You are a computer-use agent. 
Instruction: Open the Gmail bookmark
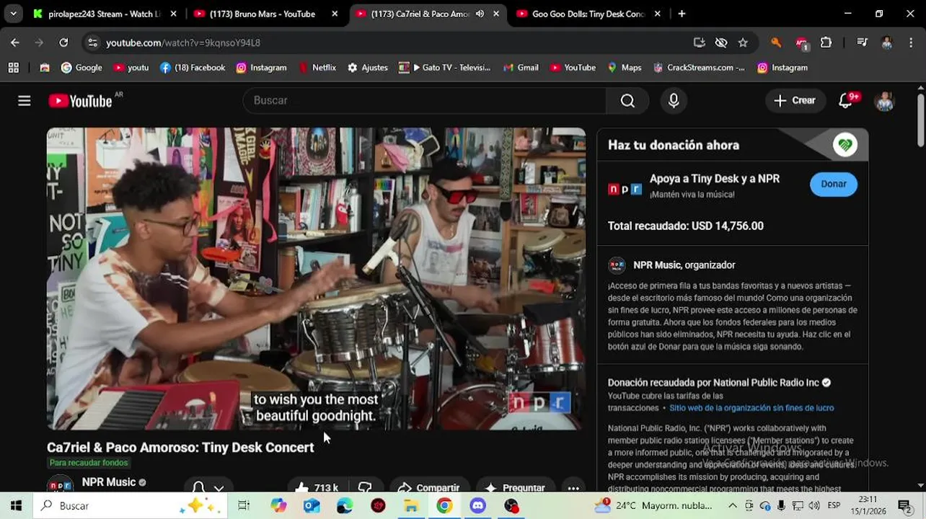[521, 68]
